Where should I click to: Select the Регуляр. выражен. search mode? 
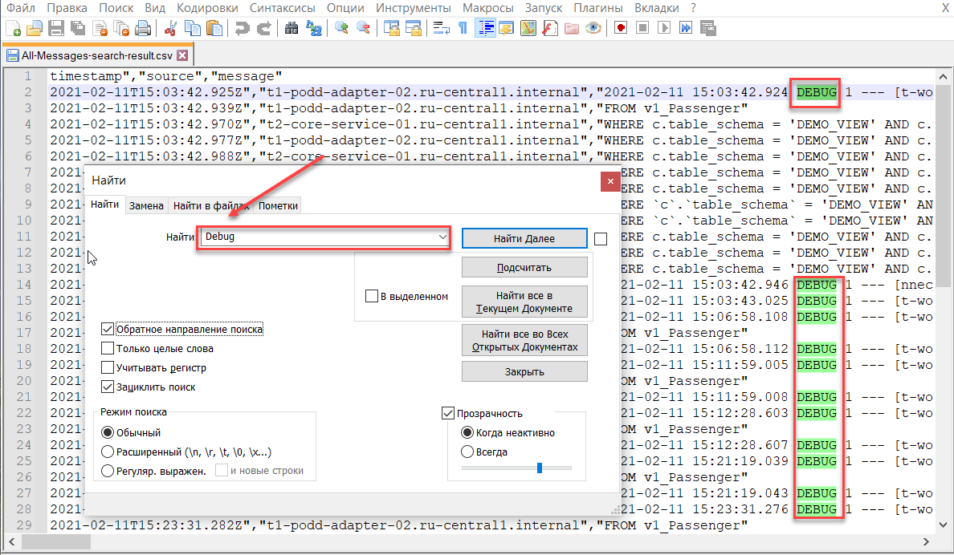(106, 469)
